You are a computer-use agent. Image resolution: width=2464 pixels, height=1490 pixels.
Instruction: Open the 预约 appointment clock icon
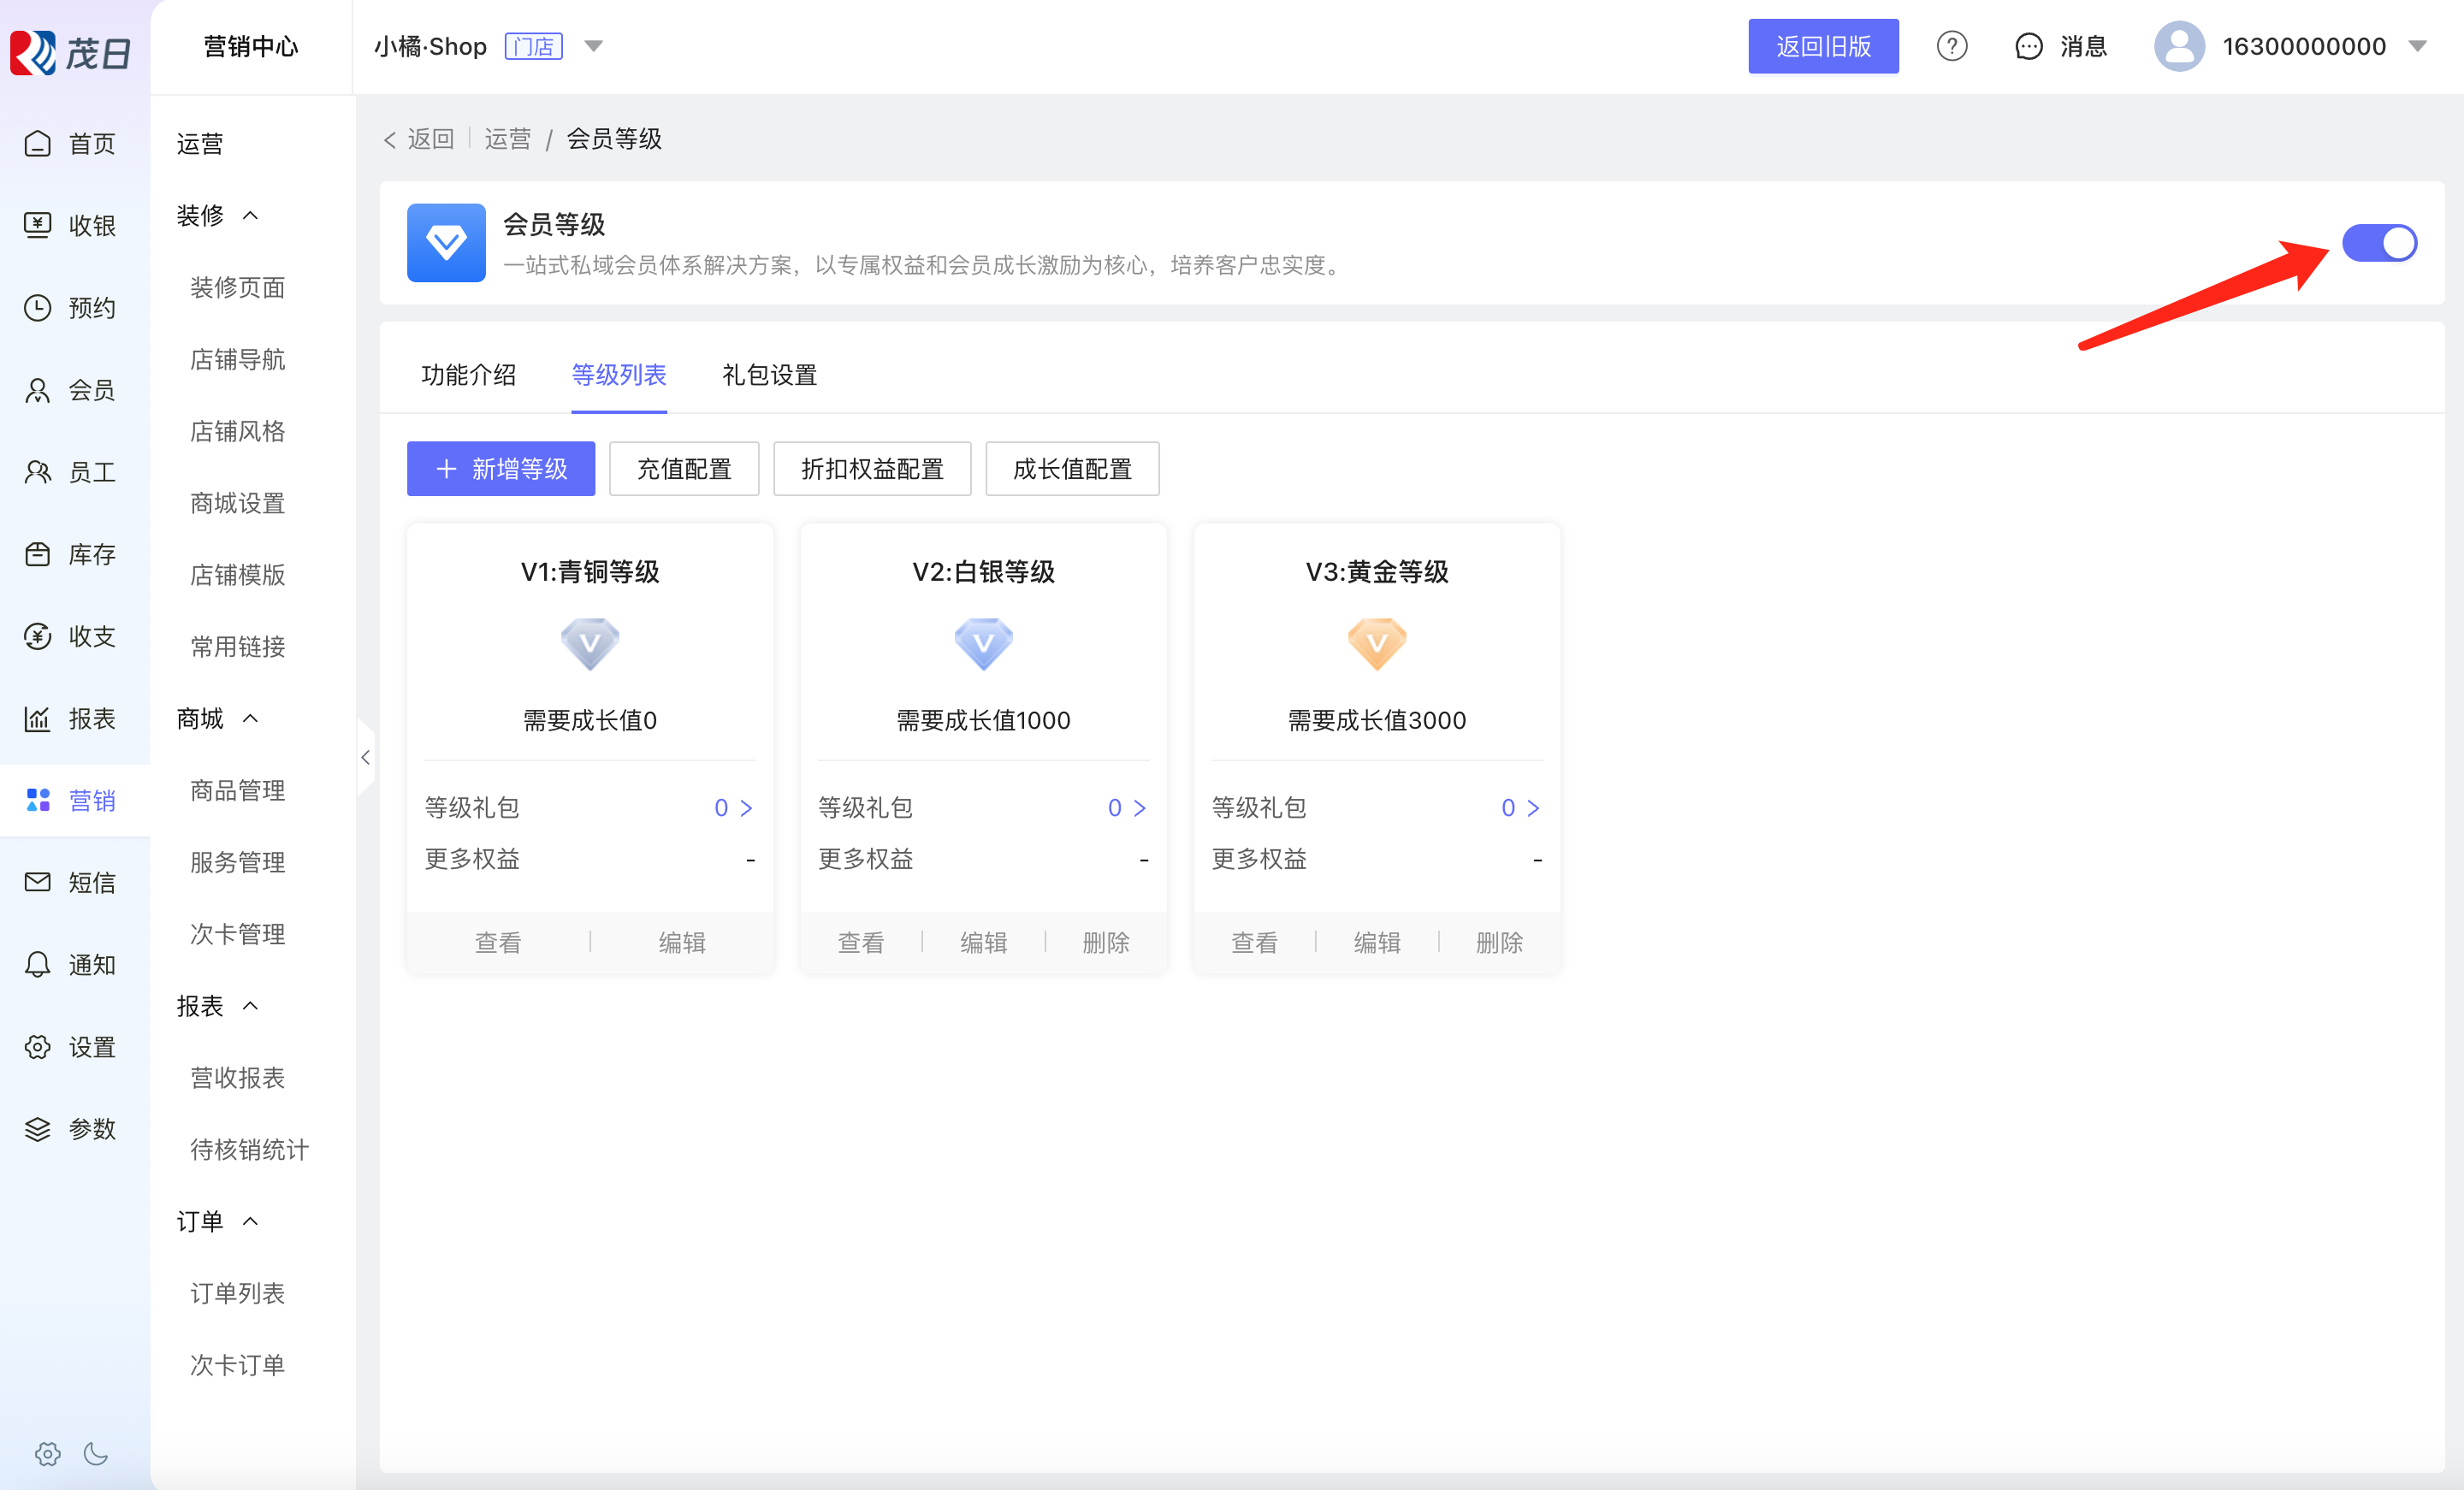pyautogui.click(x=38, y=307)
